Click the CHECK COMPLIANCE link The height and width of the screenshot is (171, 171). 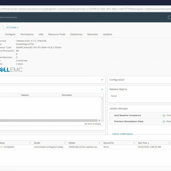(122, 134)
